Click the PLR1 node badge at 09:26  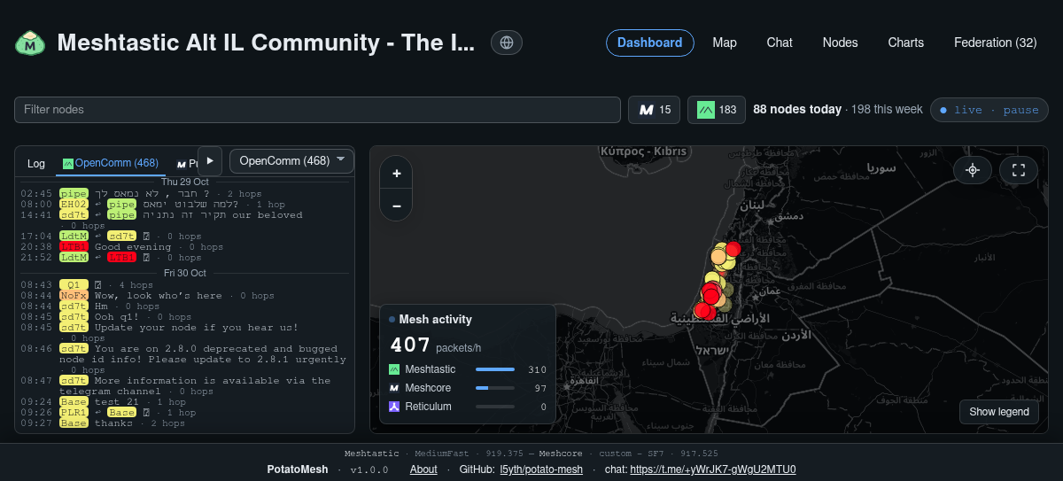pyautogui.click(x=74, y=412)
